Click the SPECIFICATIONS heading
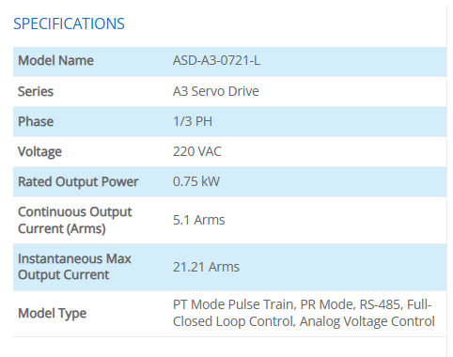This screenshot has height=357, width=453. coord(69,23)
